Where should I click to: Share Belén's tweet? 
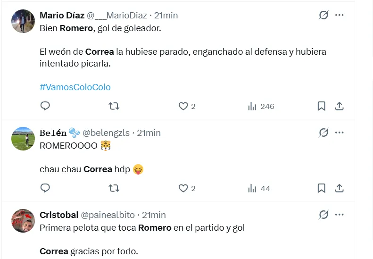339,188
